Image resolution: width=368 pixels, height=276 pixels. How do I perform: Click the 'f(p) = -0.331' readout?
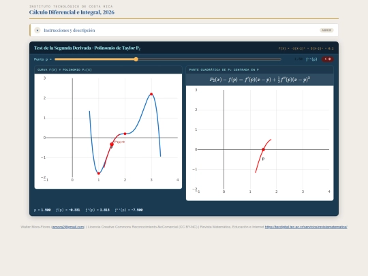[68, 210]
